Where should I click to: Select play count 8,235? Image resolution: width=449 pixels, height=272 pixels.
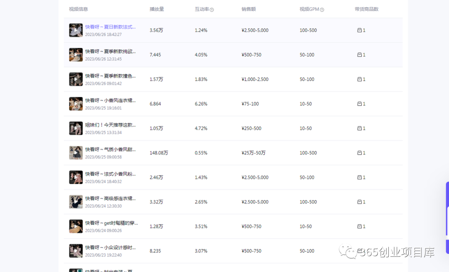coord(155,251)
